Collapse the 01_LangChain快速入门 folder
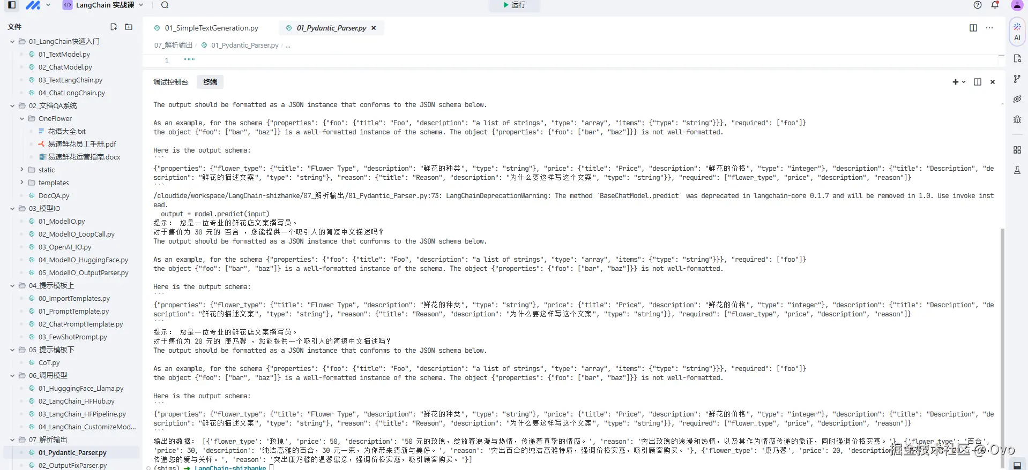This screenshot has width=1028, height=470. click(12, 41)
